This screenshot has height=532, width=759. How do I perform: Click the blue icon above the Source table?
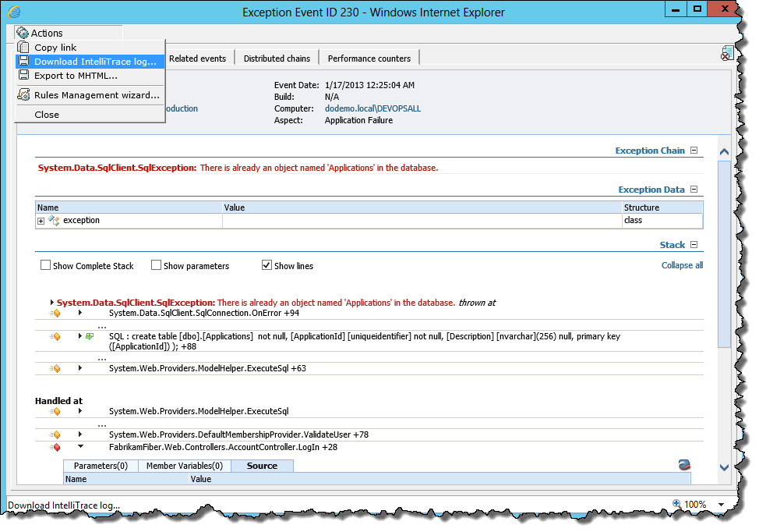coord(684,464)
